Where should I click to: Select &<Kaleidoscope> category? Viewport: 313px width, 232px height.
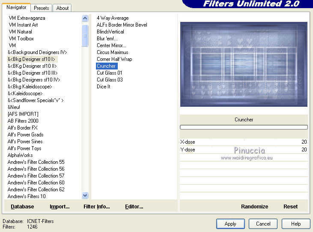pos(25,93)
